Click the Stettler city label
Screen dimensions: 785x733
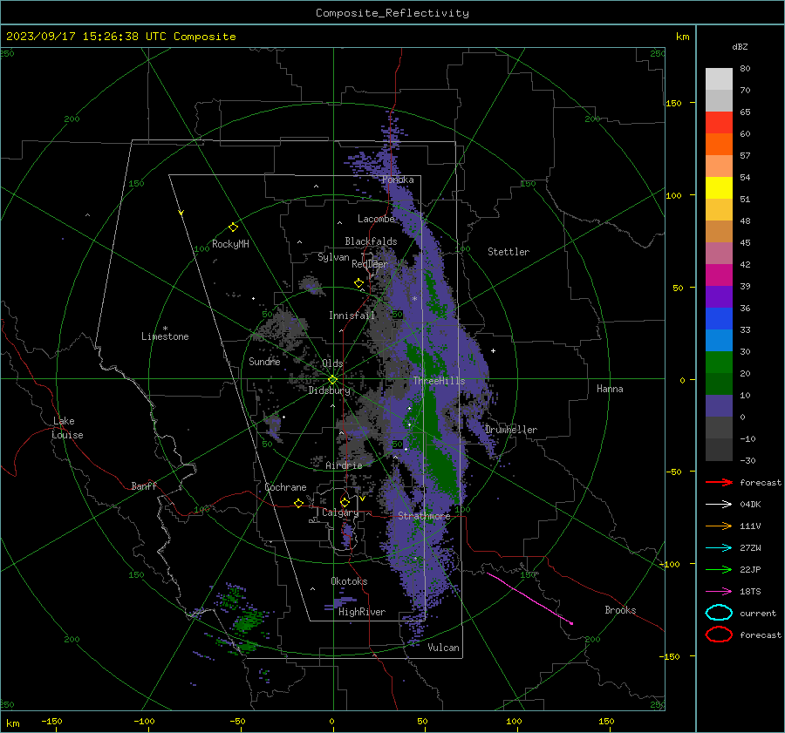coord(509,252)
